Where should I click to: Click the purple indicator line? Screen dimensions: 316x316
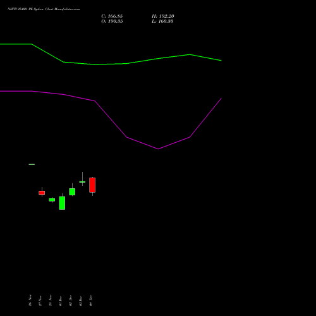[x=111, y=119]
